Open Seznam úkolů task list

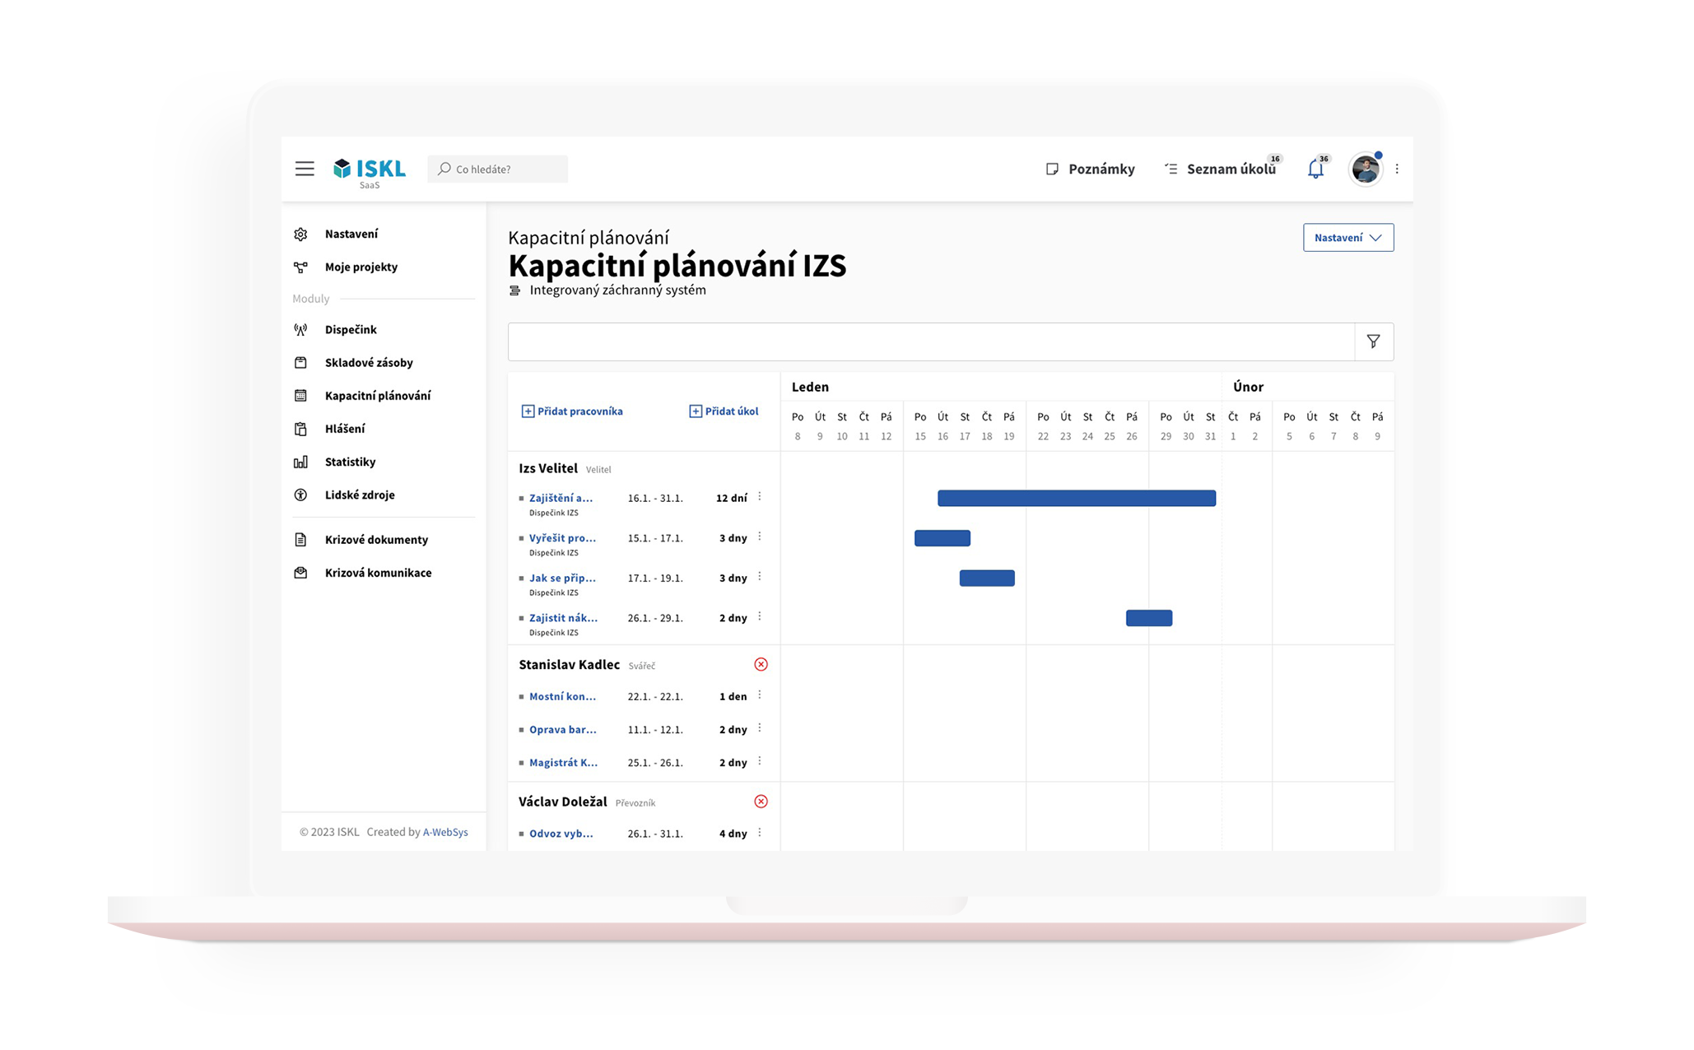[1220, 169]
